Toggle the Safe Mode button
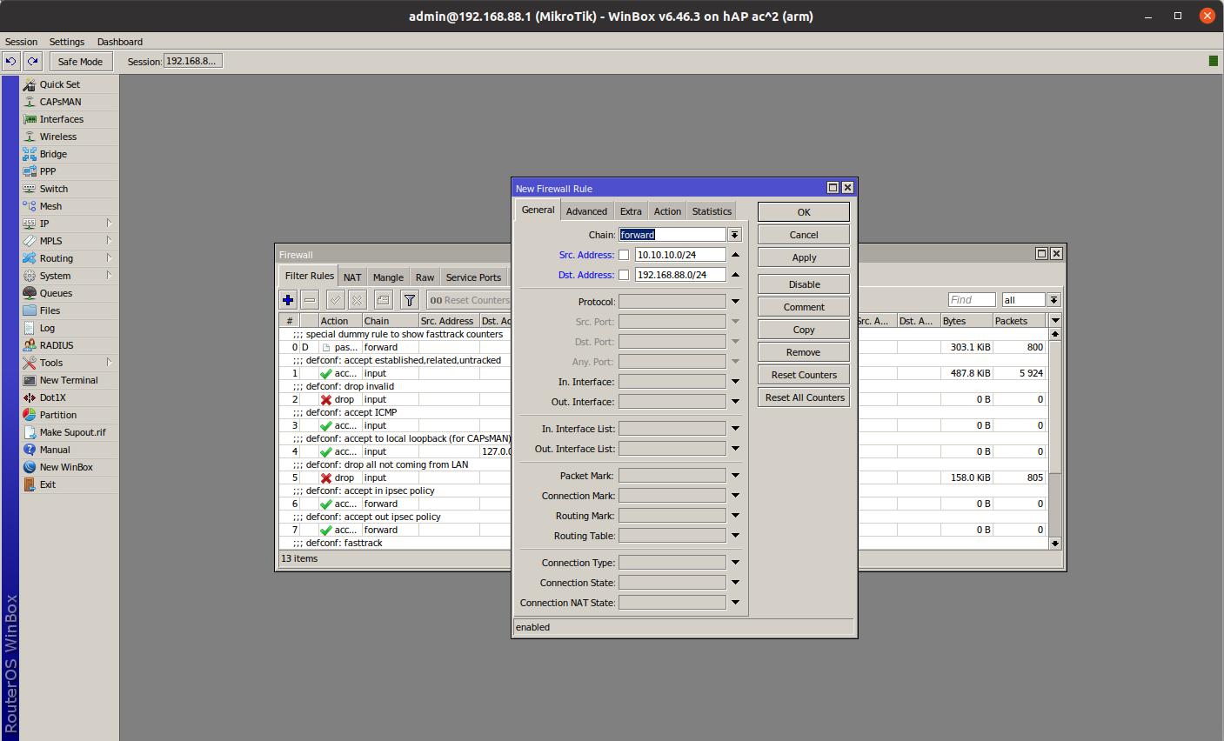 click(x=80, y=62)
